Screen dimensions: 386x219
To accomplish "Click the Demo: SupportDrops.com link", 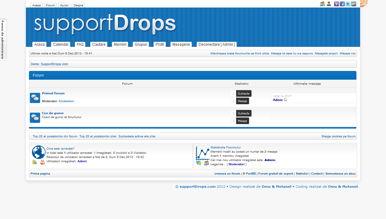I will click(49, 64).
